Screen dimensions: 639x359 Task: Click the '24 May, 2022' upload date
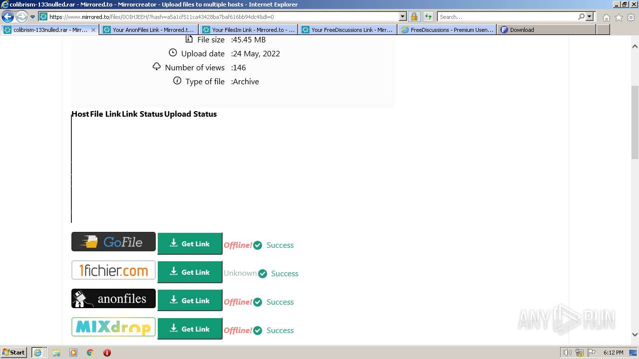coord(256,54)
